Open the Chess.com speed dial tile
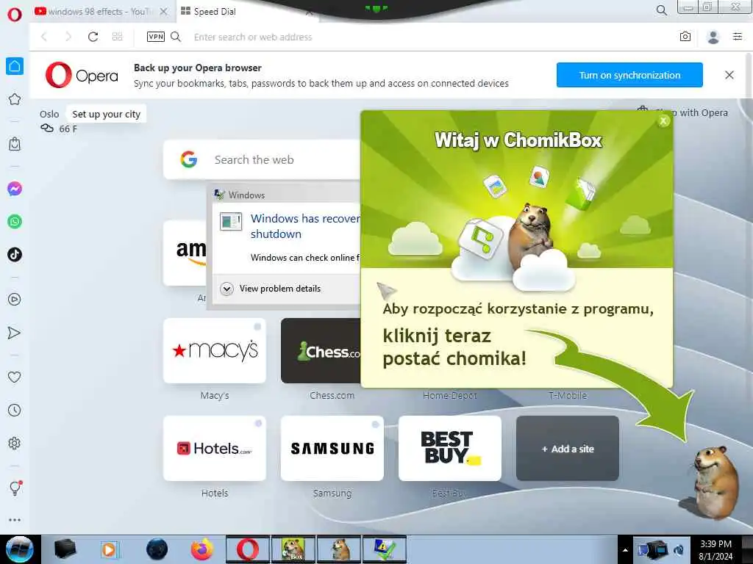 point(321,350)
